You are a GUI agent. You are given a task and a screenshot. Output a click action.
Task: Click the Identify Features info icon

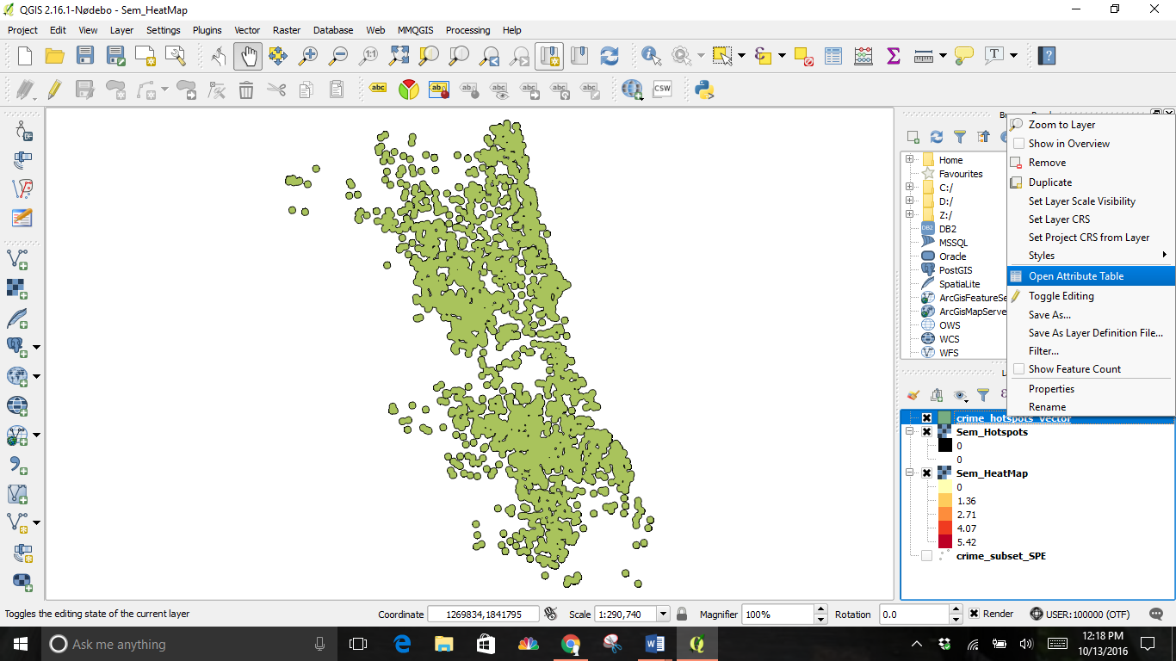click(650, 56)
